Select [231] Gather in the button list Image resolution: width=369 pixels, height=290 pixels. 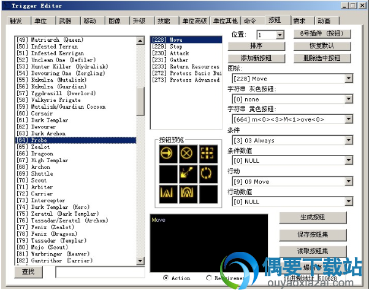click(x=186, y=60)
